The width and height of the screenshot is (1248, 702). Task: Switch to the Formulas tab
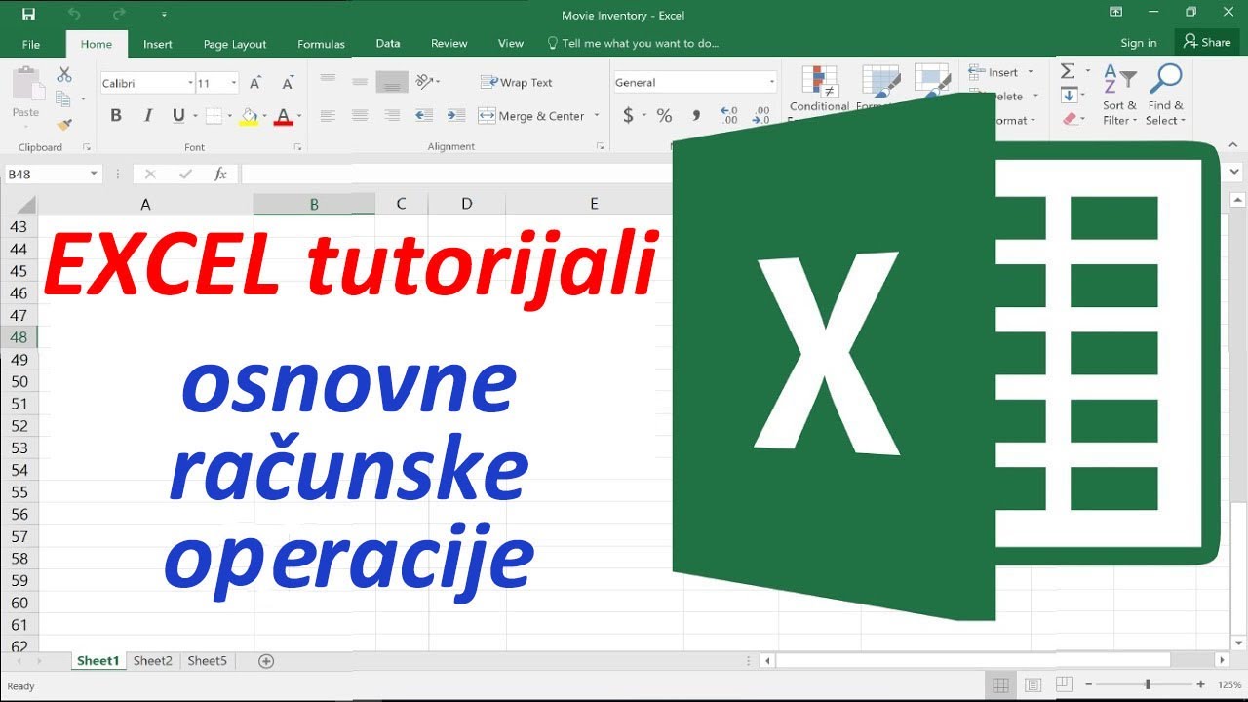[321, 44]
